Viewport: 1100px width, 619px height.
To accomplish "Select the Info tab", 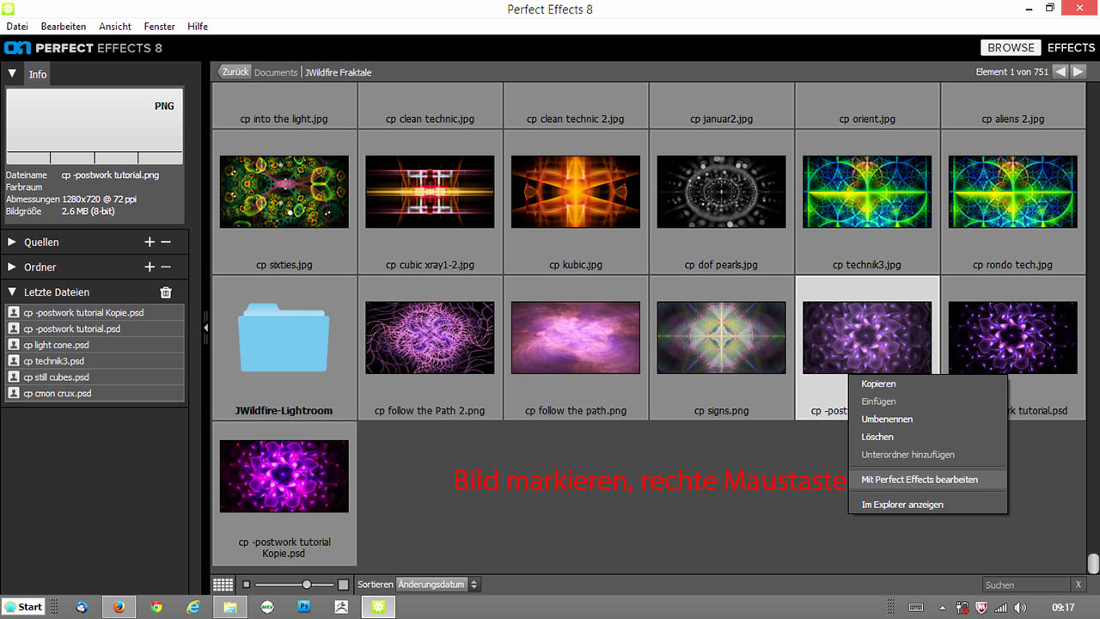I will (x=38, y=75).
